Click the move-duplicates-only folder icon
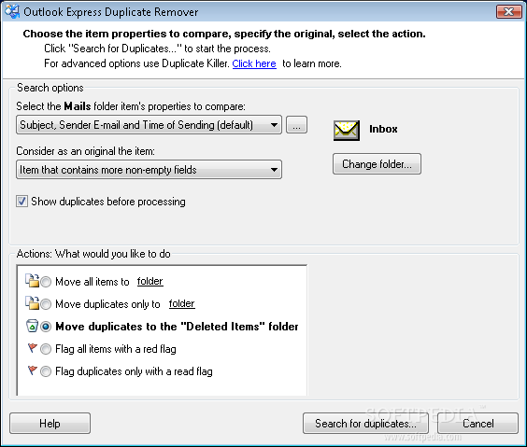 [x=33, y=303]
